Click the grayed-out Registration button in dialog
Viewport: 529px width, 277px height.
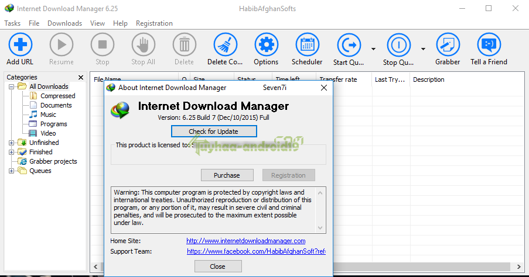288,175
